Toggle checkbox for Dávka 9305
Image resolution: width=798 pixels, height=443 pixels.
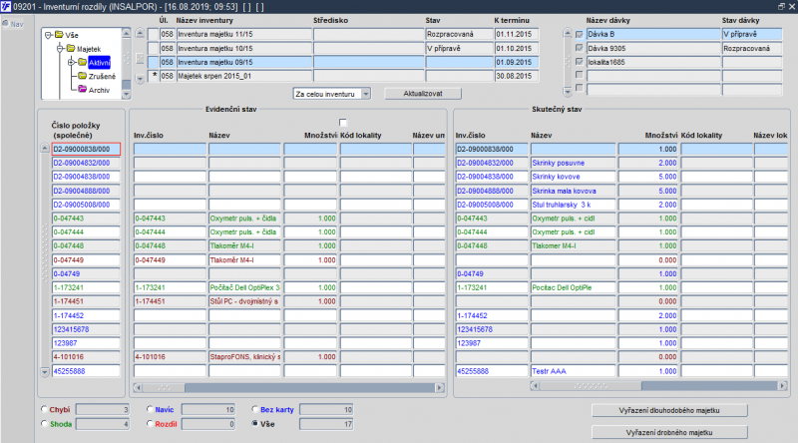click(x=580, y=48)
